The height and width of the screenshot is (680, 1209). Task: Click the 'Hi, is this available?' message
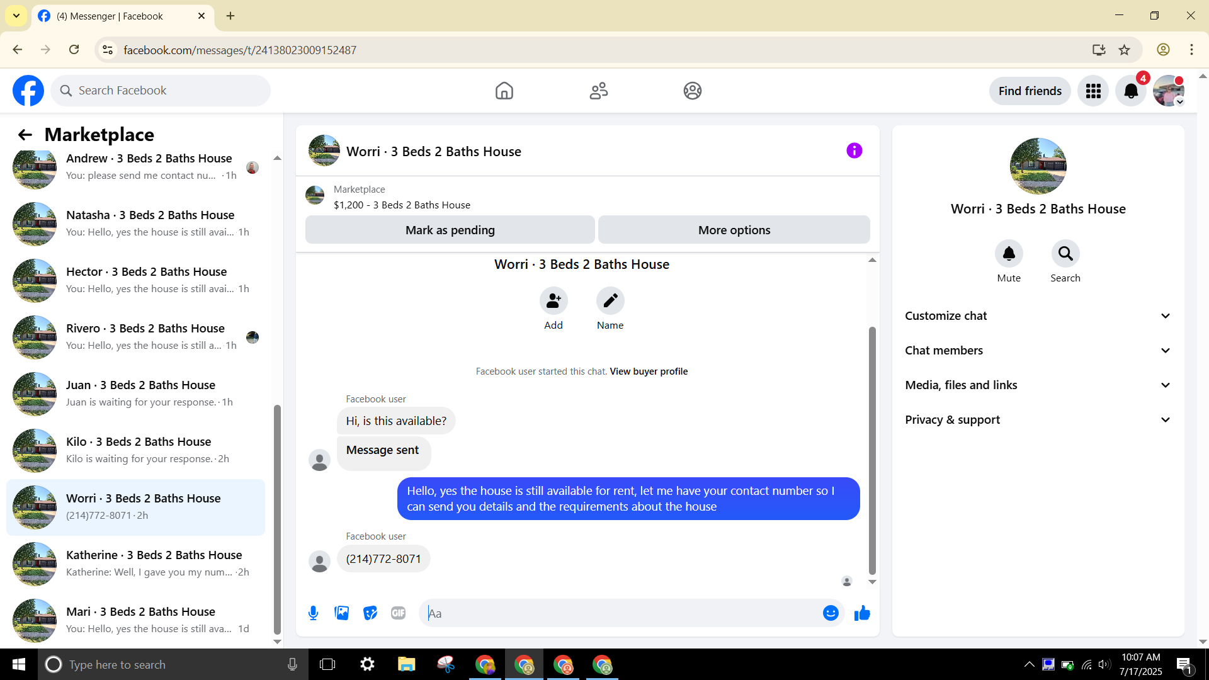[396, 421]
